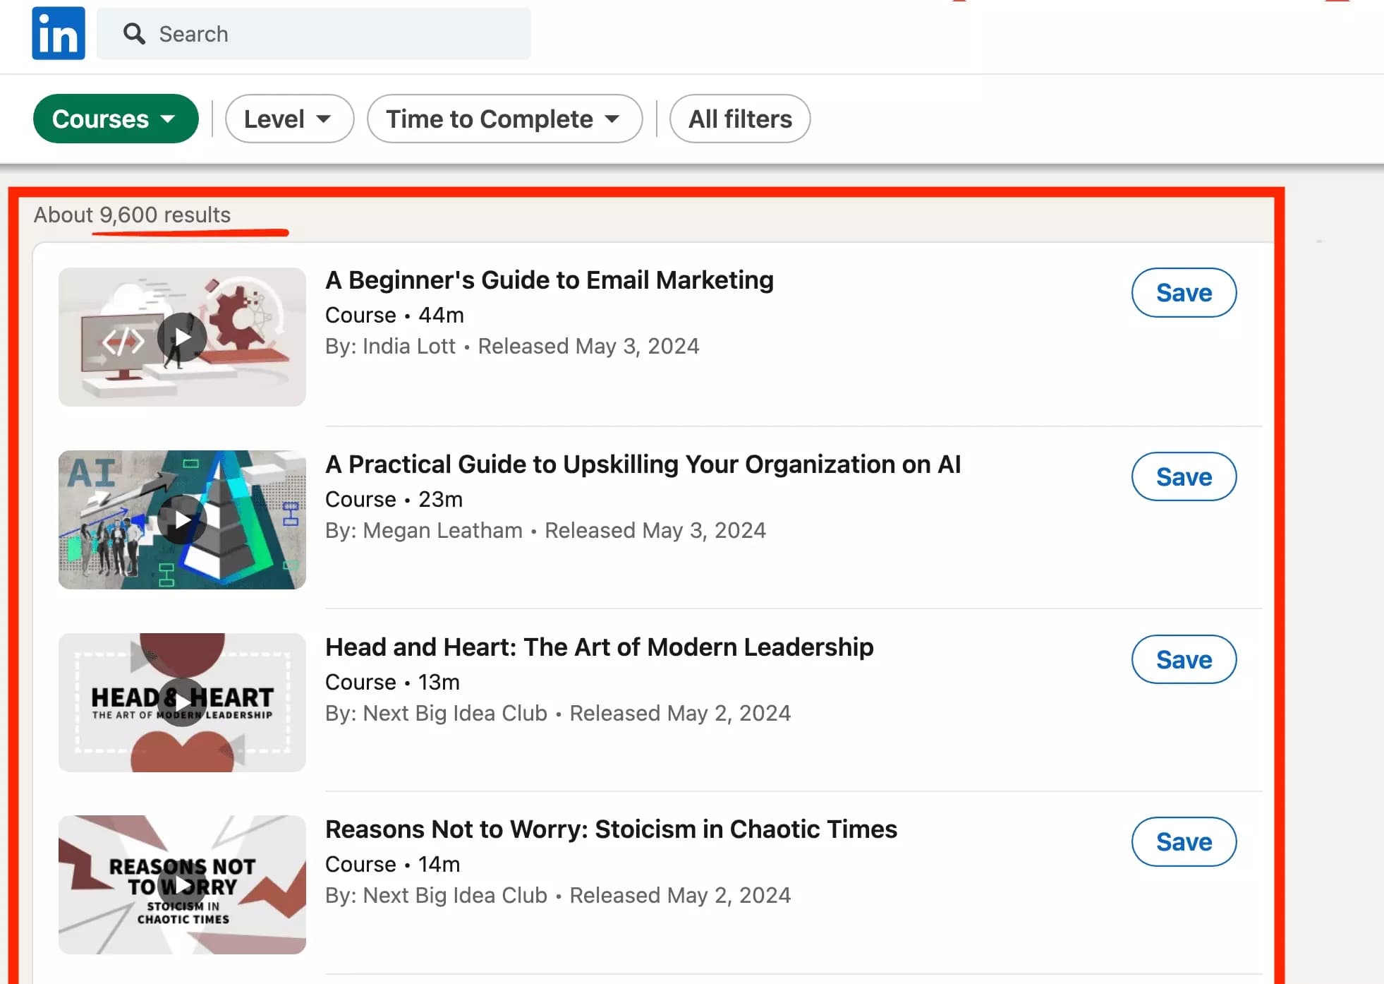This screenshot has height=984, width=1384.
Task: Open the Courses filter dropdown
Action: click(116, 119)
